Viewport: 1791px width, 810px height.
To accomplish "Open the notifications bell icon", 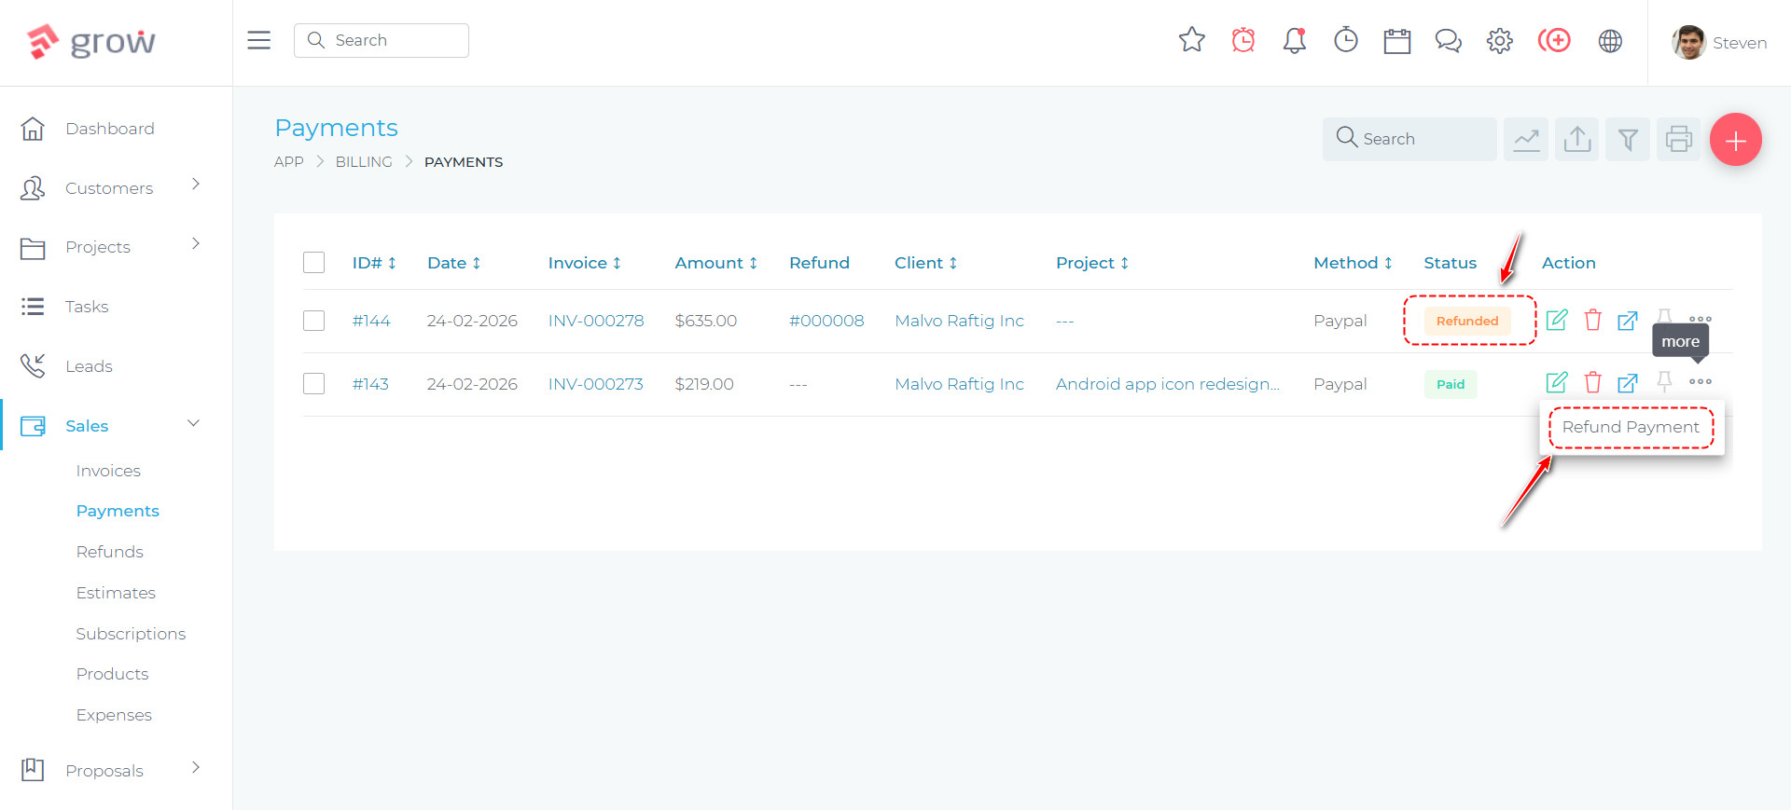I will point(1294,40).
